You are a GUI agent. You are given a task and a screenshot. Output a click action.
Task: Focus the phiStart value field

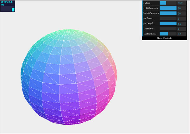(182, 18)
